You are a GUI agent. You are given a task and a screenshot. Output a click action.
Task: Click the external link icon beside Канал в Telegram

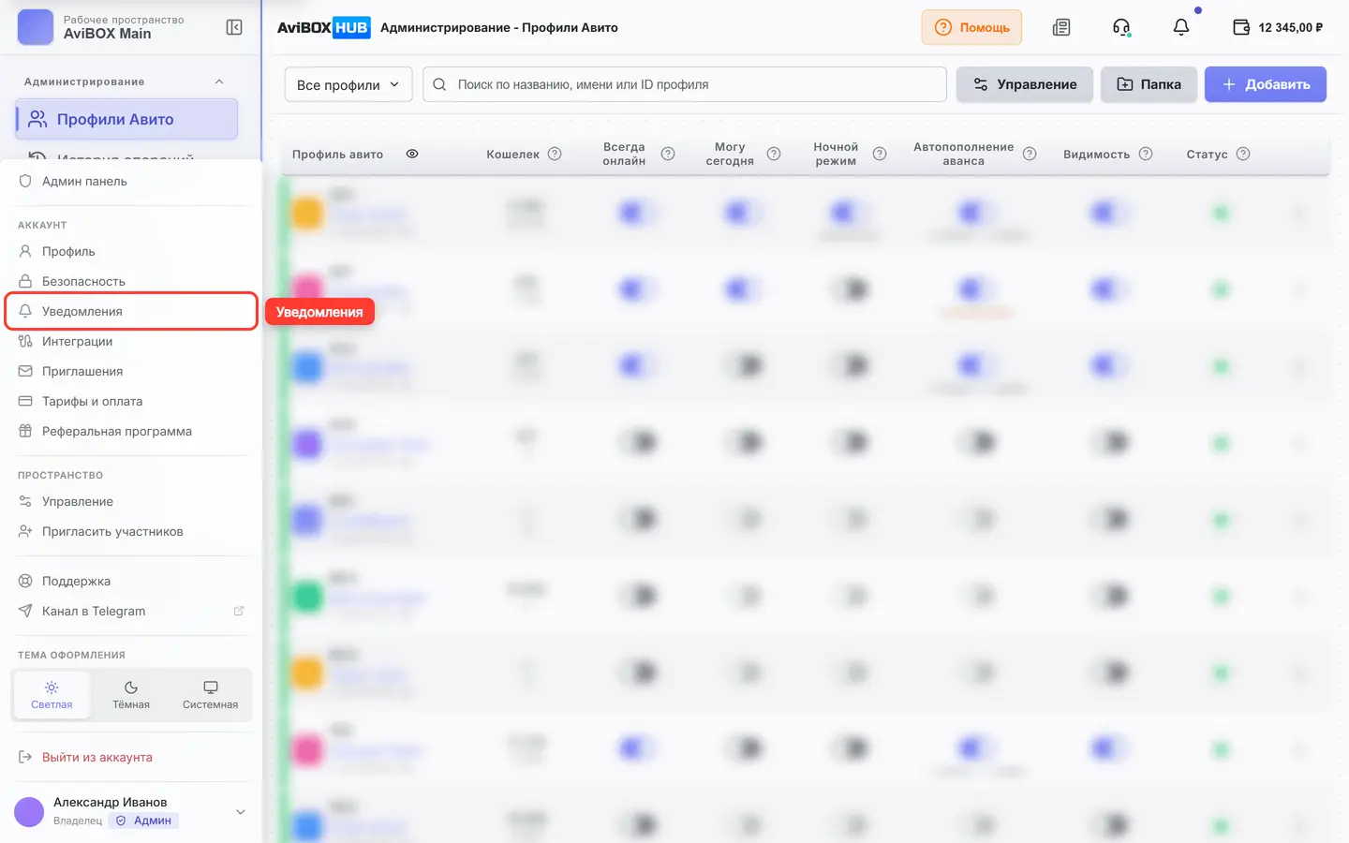point(239,611)
